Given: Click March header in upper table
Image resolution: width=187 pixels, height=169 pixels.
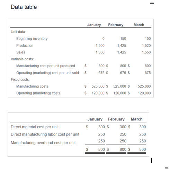Looking at the screenshot, I should 139,25.
